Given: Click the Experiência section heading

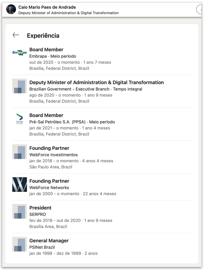Looking at the screenshot, I should click(43, 36).
